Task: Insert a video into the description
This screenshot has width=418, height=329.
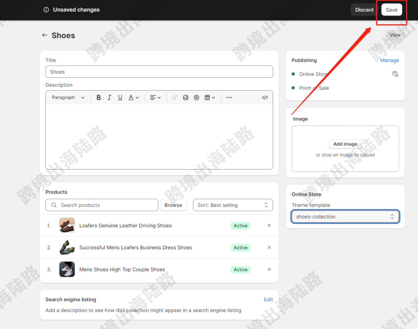Action: (x=197, y=98)
